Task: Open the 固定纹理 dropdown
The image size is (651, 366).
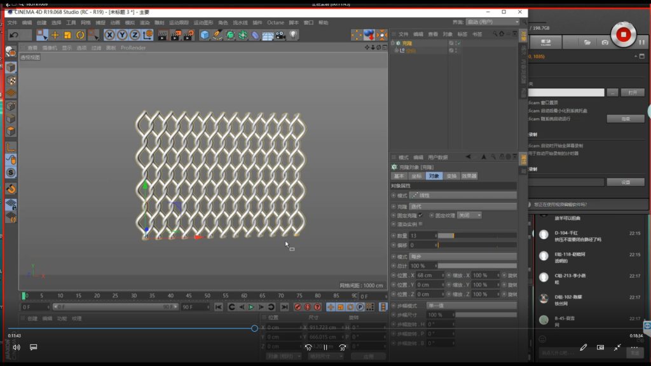Action: [x=469, y=215]
